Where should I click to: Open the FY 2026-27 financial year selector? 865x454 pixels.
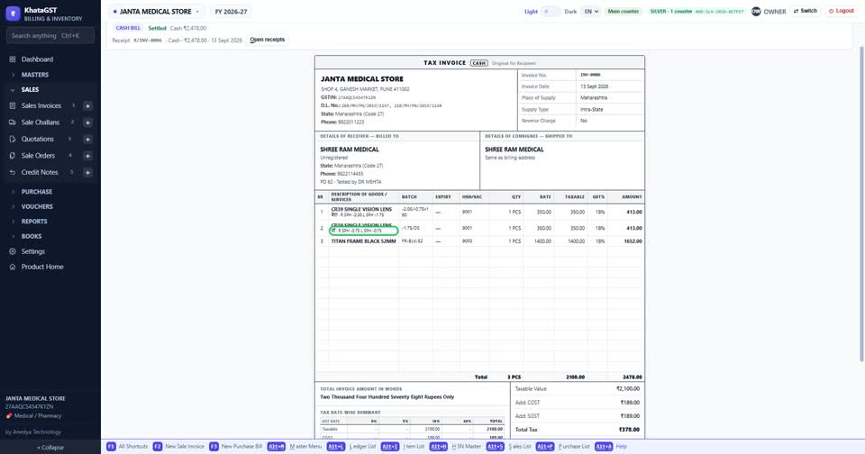tap(232, 11)
